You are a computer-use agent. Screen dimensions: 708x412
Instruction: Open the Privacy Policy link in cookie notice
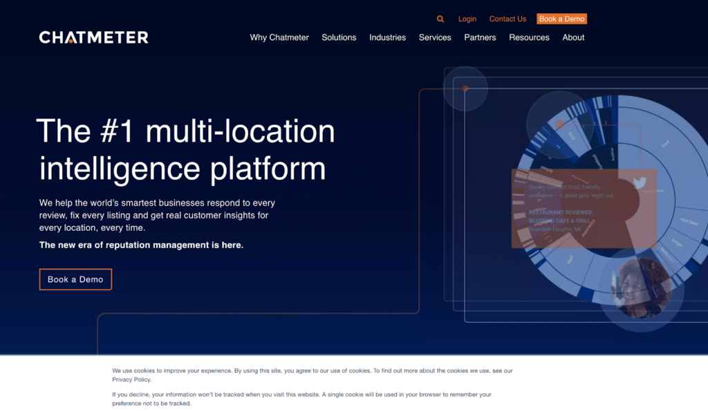(x=131, y=380)
